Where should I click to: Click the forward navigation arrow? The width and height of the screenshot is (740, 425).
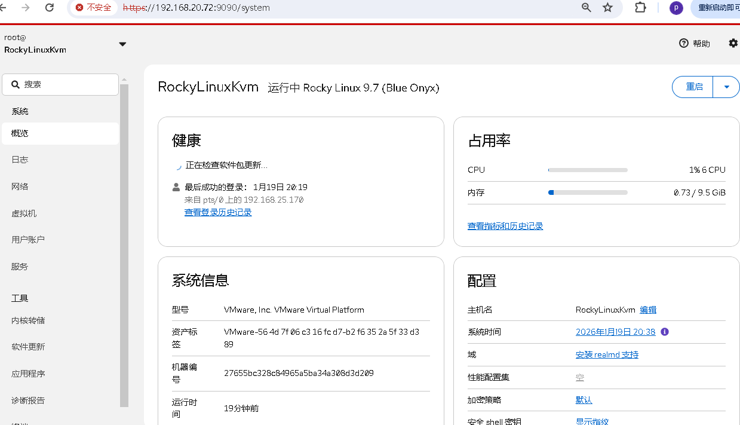coord(26,8)
